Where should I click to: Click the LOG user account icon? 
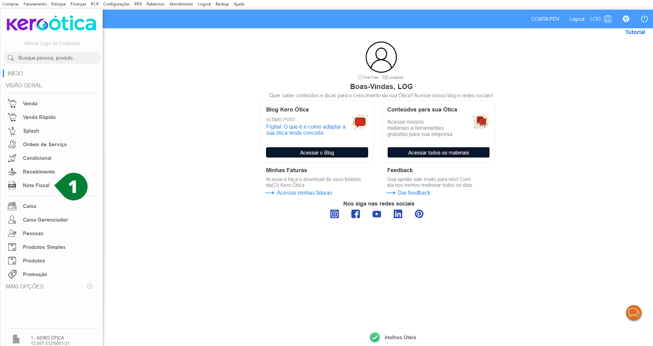[x=608, y=19]
